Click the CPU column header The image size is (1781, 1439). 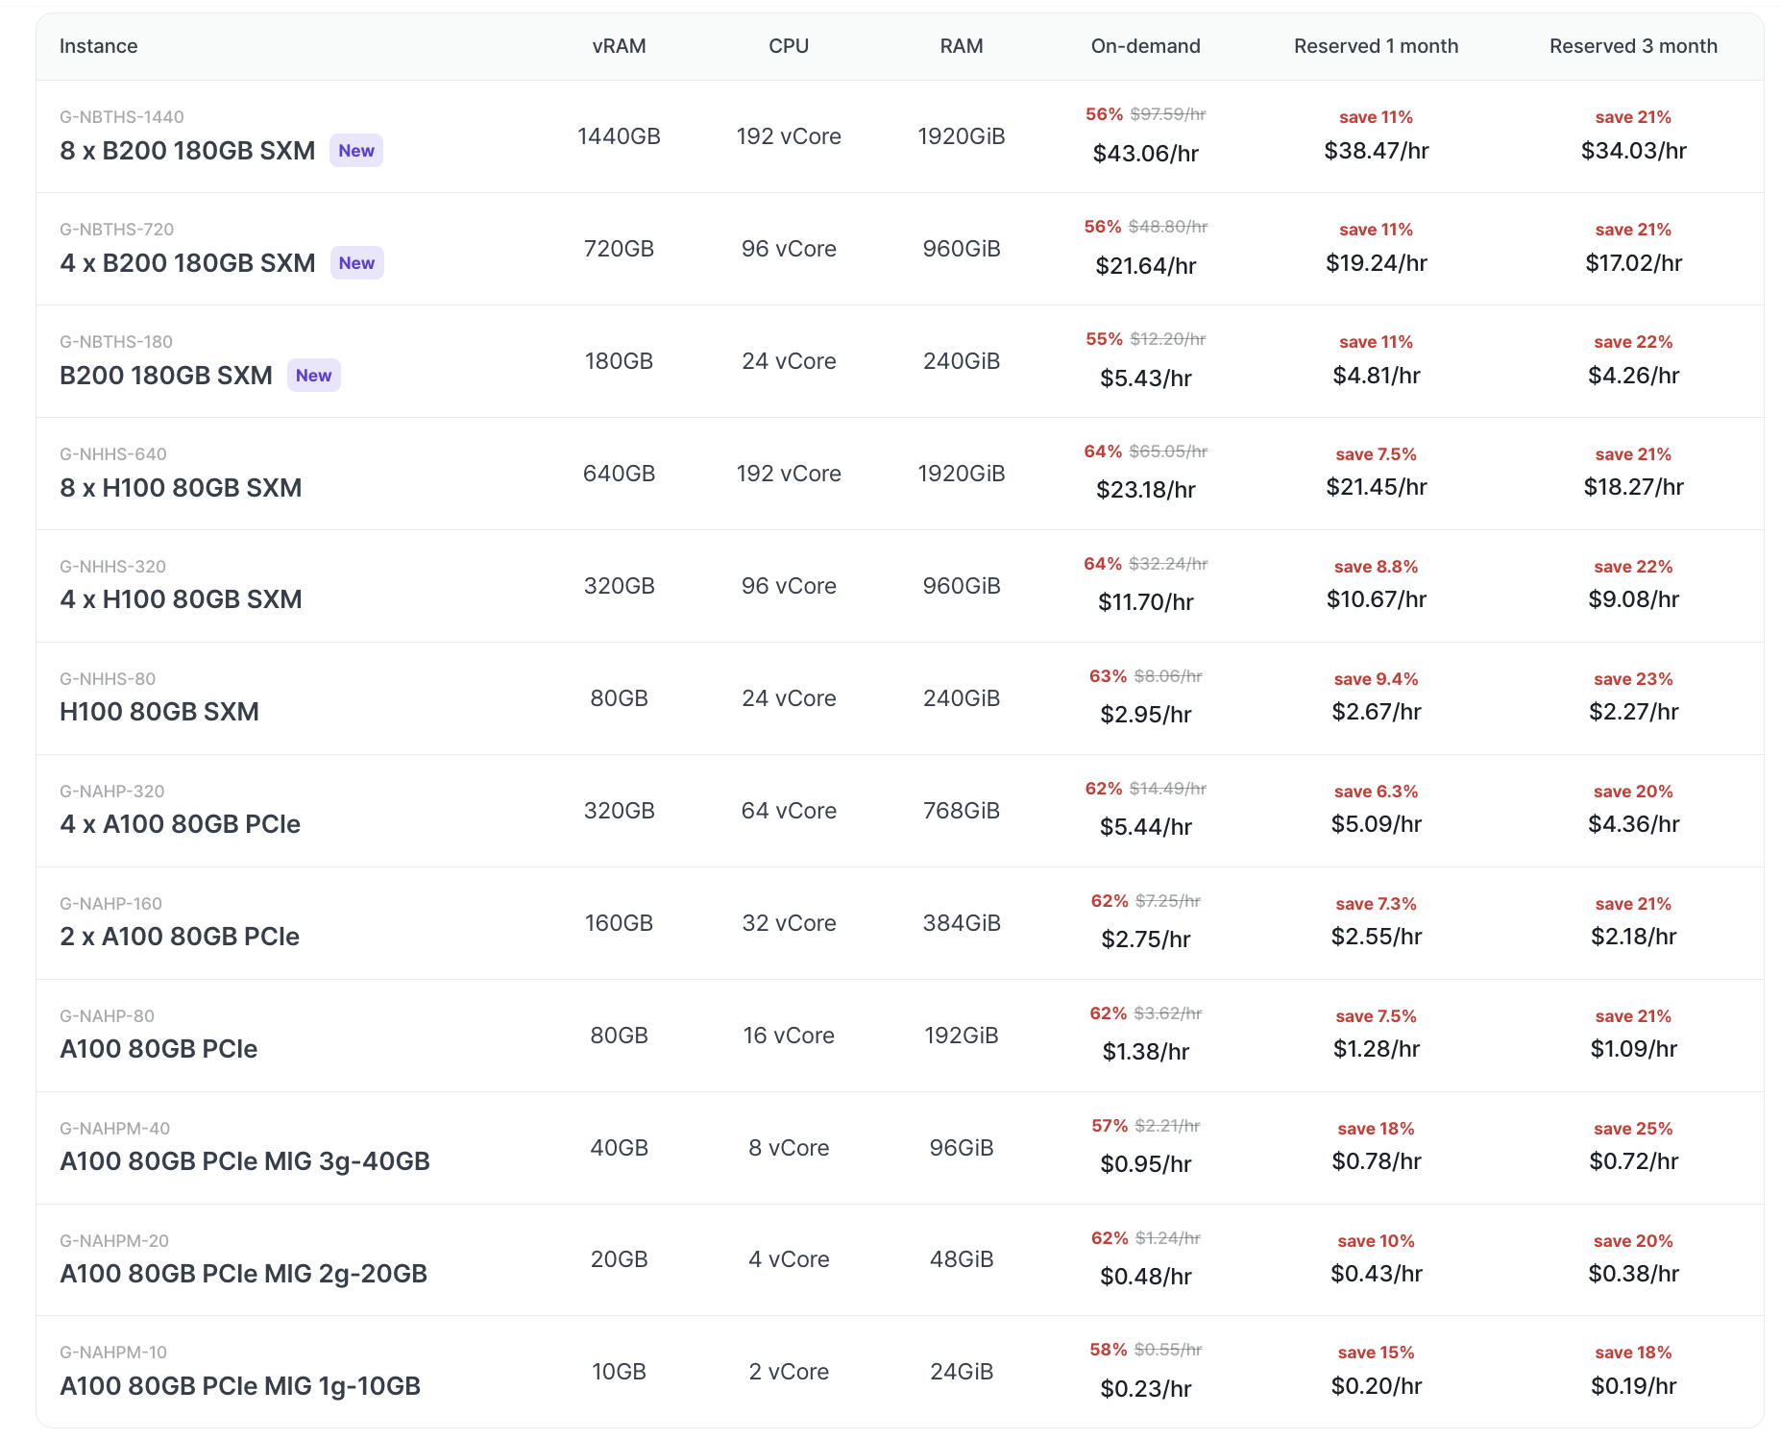pyautogui.click(x=789, y=46)
